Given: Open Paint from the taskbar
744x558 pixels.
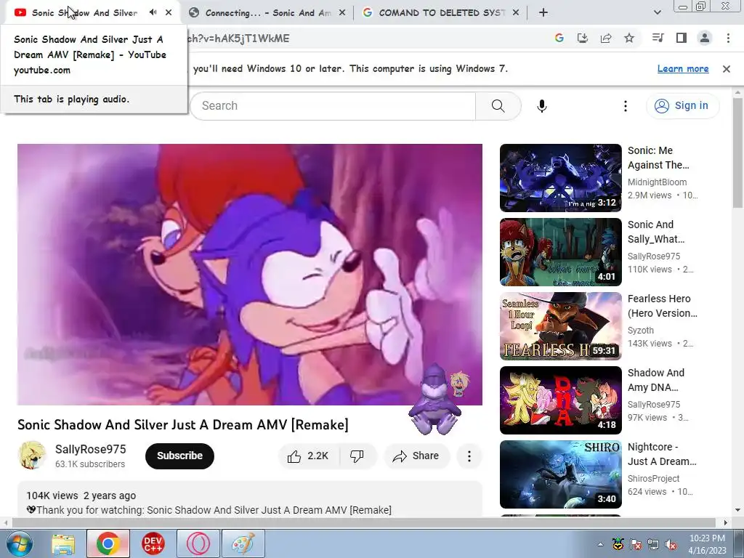Looking at the screenshot, I should pos(243,543).
